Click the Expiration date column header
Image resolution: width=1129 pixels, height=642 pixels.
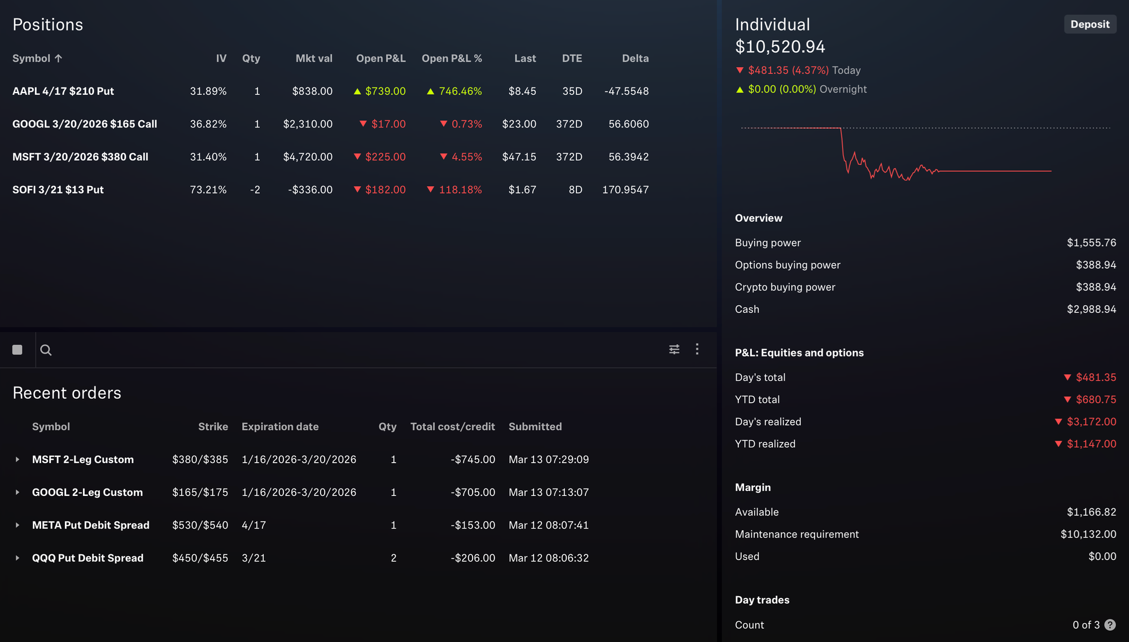[280, 426]
